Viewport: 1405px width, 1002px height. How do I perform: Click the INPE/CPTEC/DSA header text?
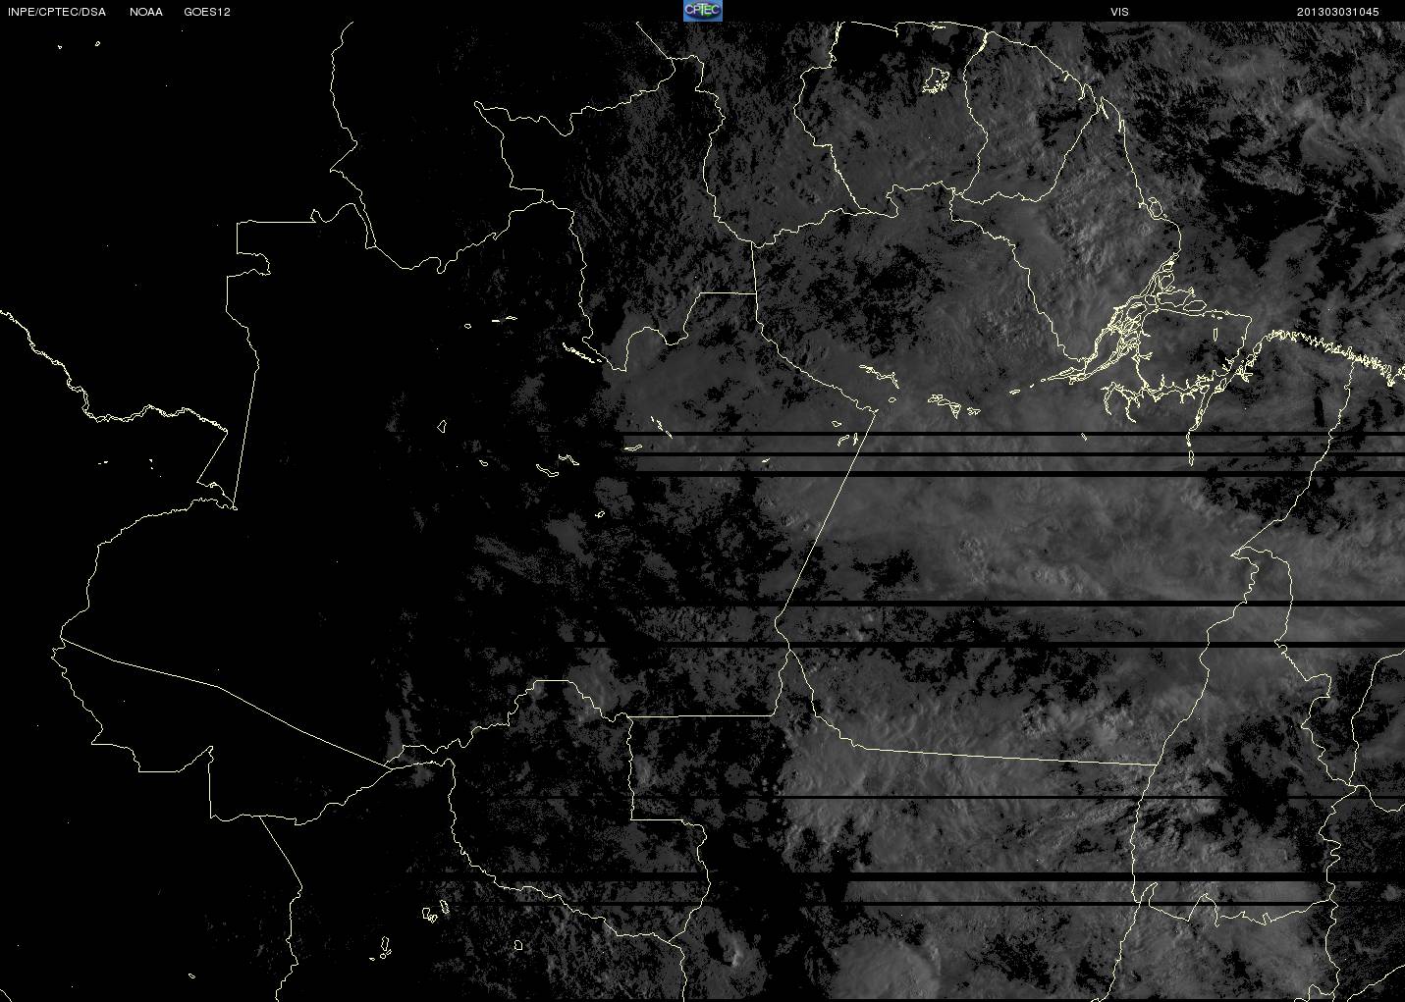(x=57, y=12)
